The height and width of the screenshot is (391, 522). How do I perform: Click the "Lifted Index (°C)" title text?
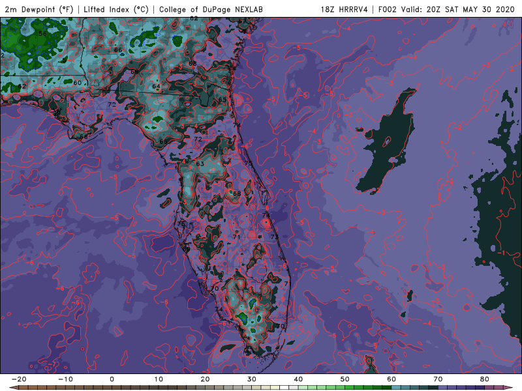(116, 9)
